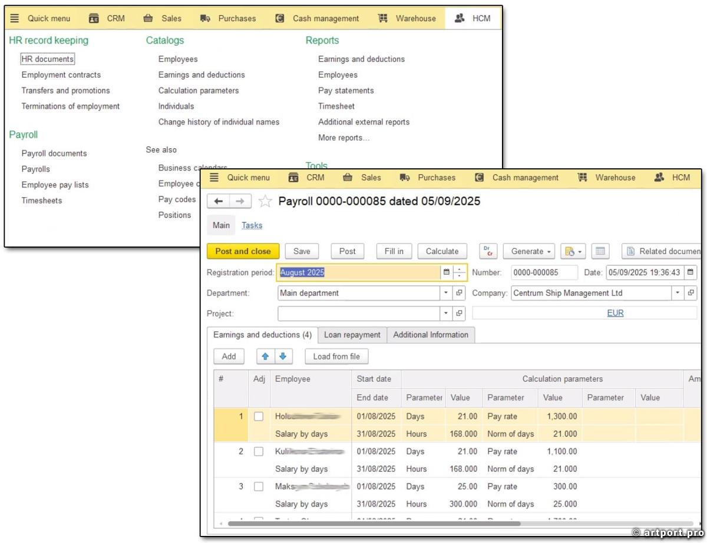Mark the payroll as favorite with the star
Viewport: 707px width, 543px height.
pyautogui.click(x=265, y=201)
